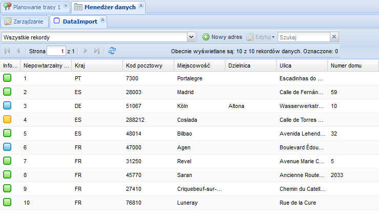The height and width of the screenshot is (220, 379).
Task: Clear the search field with the X icon
Action: click(x=334, y=37)
